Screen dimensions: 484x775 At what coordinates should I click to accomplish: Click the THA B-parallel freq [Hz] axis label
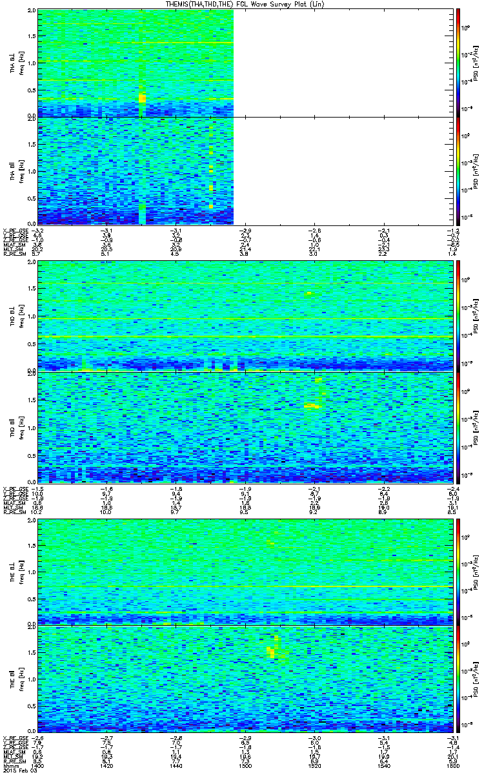click(20, 170)
